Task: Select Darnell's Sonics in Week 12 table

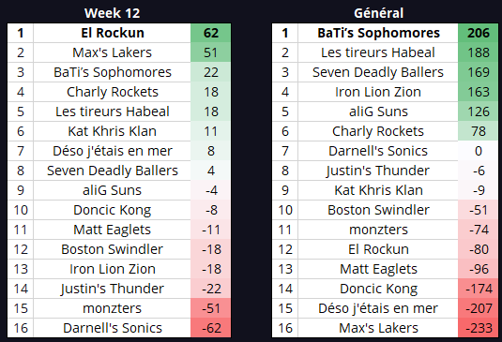Action: coord(113,328)
